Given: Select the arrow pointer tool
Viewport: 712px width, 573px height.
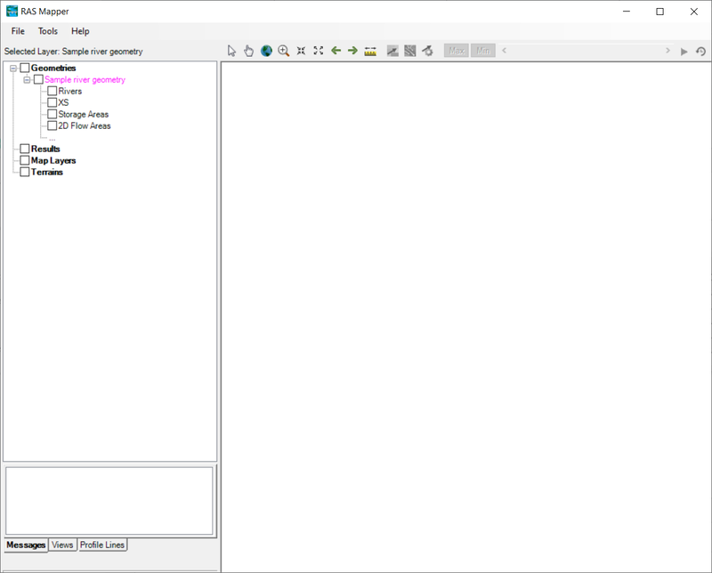Looking at the screenshot, I should point(231,51).
